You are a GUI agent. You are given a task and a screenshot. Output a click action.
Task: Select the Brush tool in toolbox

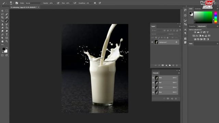coord(7,21)
